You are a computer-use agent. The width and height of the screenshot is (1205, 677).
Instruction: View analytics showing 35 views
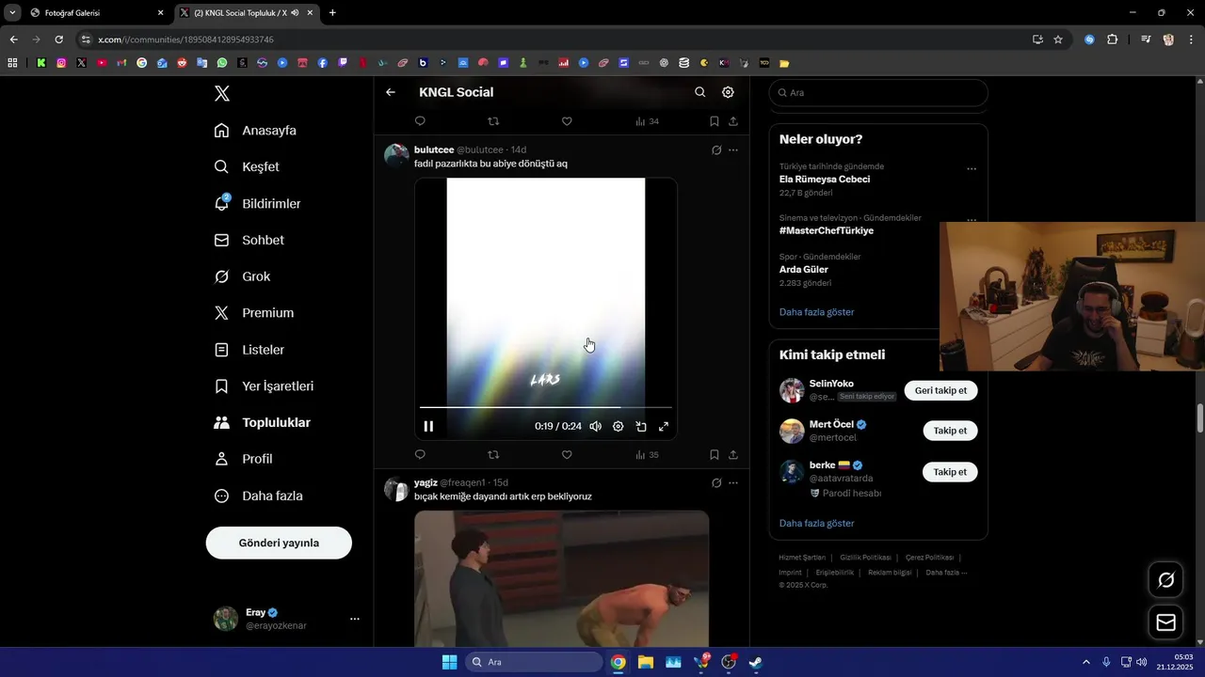tap(647, 455)
